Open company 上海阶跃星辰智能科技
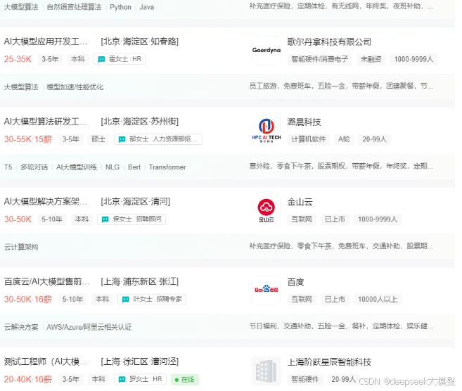This screenshot has width=462, height=391. coord(329,362)
